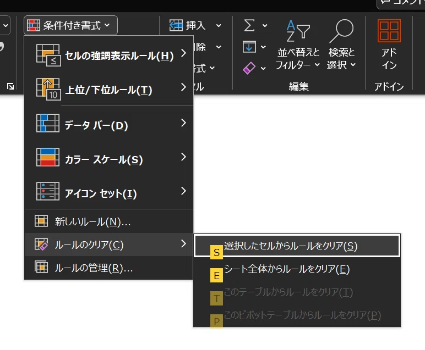Expand arrow next to データ バー(D)
Screen dimensions: 425x350
(x=183, y=123)
